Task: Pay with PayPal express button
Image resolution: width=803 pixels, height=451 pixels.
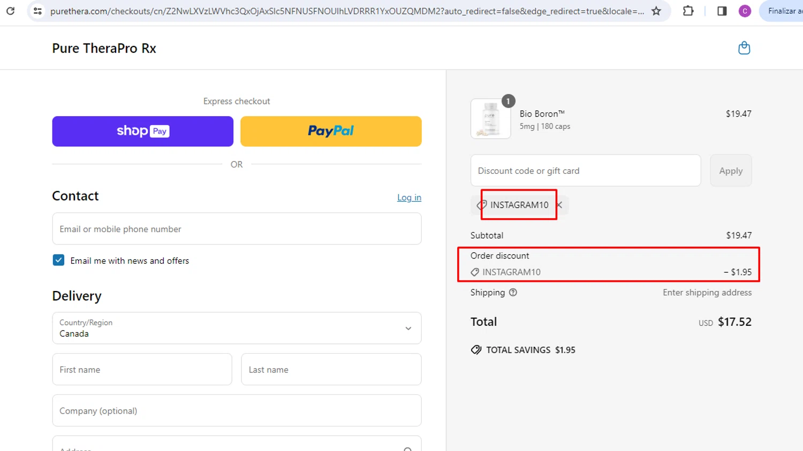Action: [331, 131]
